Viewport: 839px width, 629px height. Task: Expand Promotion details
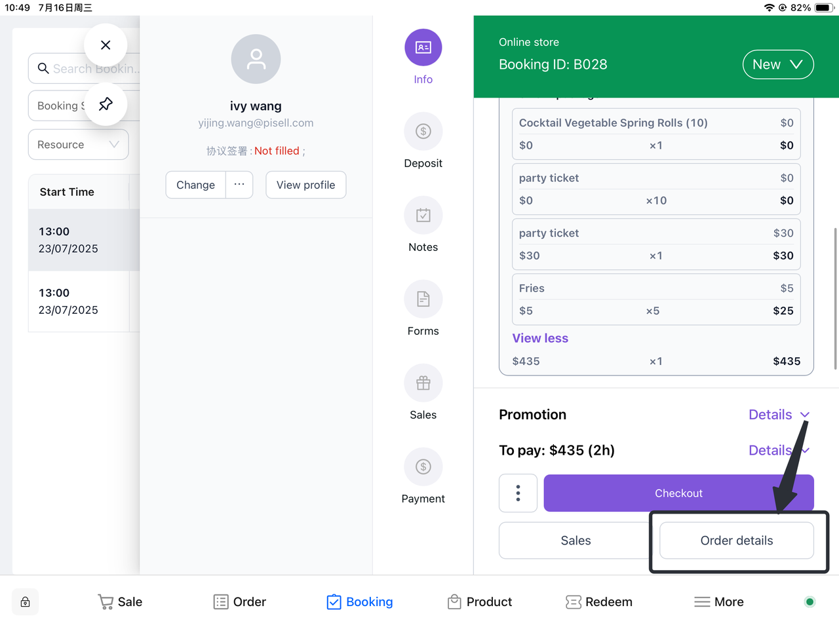point(779,415)
